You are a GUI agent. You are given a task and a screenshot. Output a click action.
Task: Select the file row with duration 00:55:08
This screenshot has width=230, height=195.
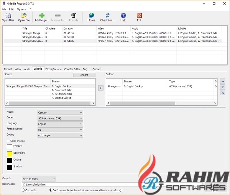pyautogui.click(x=113, y=37)
